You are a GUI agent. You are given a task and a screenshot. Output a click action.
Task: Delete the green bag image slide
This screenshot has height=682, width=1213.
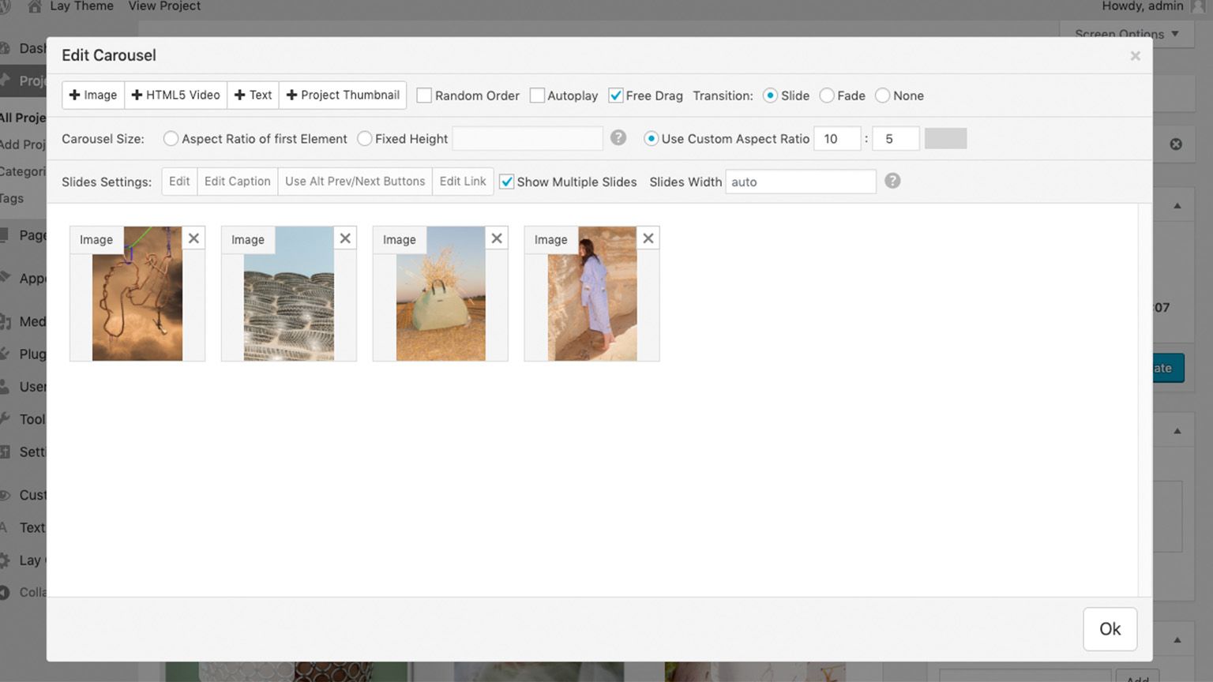tap(497, 238)
